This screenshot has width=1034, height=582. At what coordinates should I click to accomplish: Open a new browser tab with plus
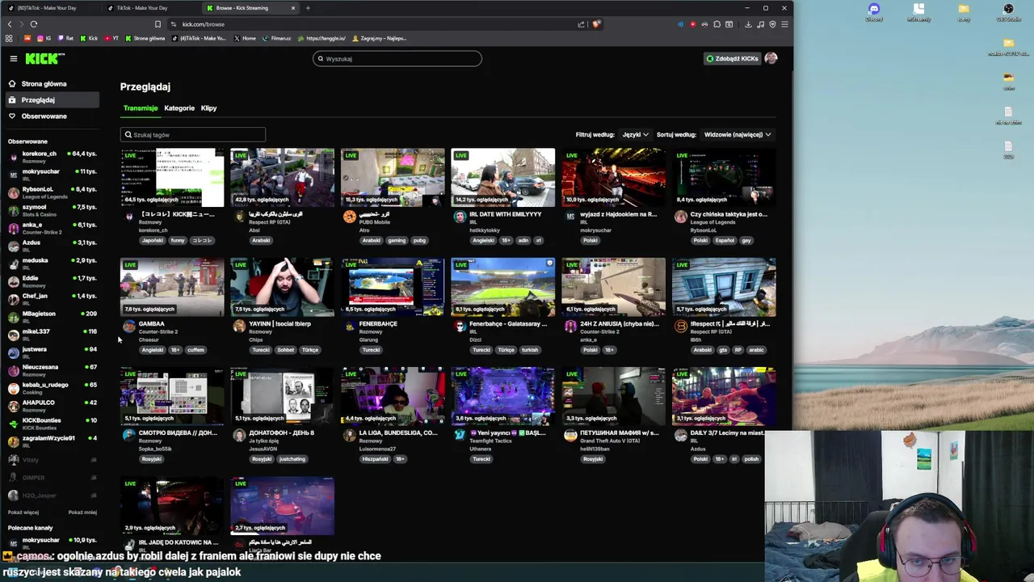point(308,8)
